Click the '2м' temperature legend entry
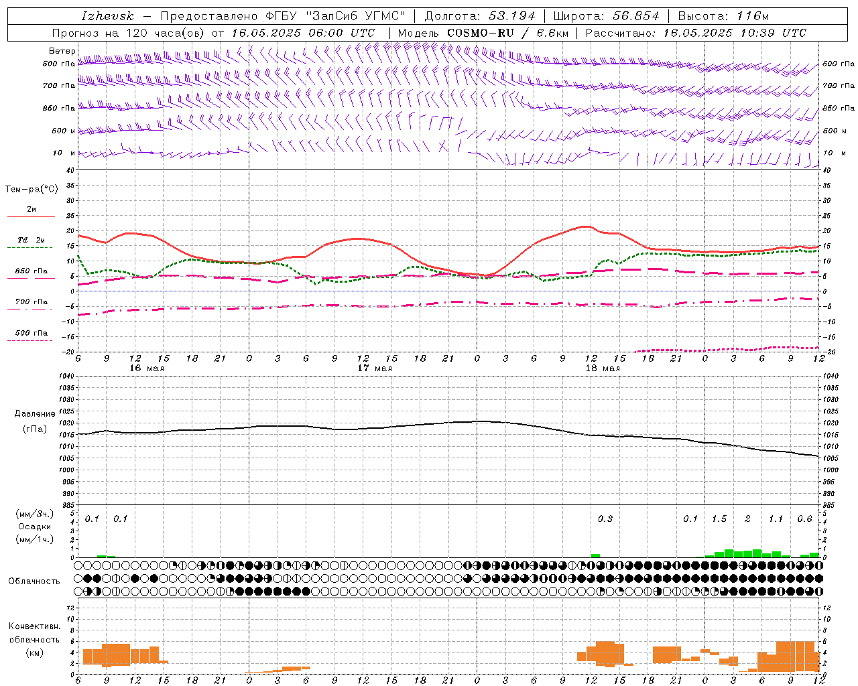858x686 pixels. (32, 210)
